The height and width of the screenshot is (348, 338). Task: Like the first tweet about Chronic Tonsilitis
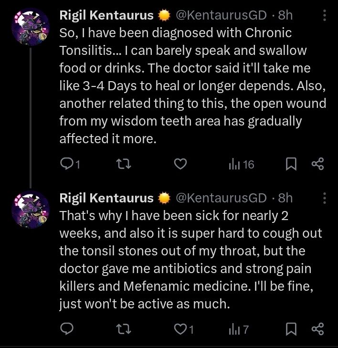[x=180, y=164]
